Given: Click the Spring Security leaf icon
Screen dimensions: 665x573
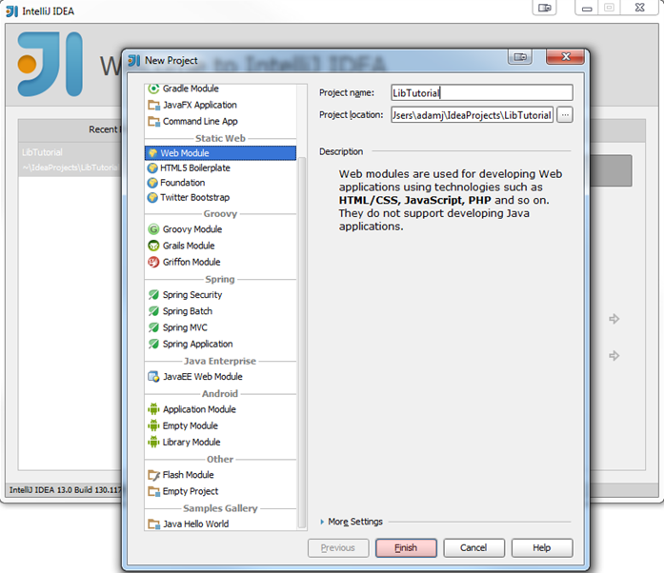Looking at the screenshot, I should pos(153,294).
